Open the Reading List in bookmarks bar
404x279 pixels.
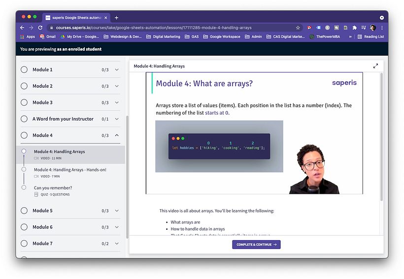coord(370,36)
